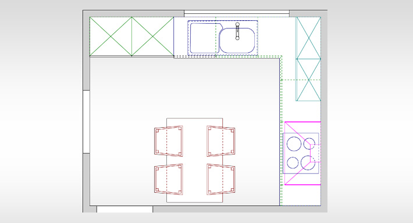
Task: Click the large top-left hob burner
Action: (294, 144)
